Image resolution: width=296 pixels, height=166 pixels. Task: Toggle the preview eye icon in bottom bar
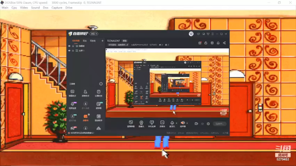(202, 124)
